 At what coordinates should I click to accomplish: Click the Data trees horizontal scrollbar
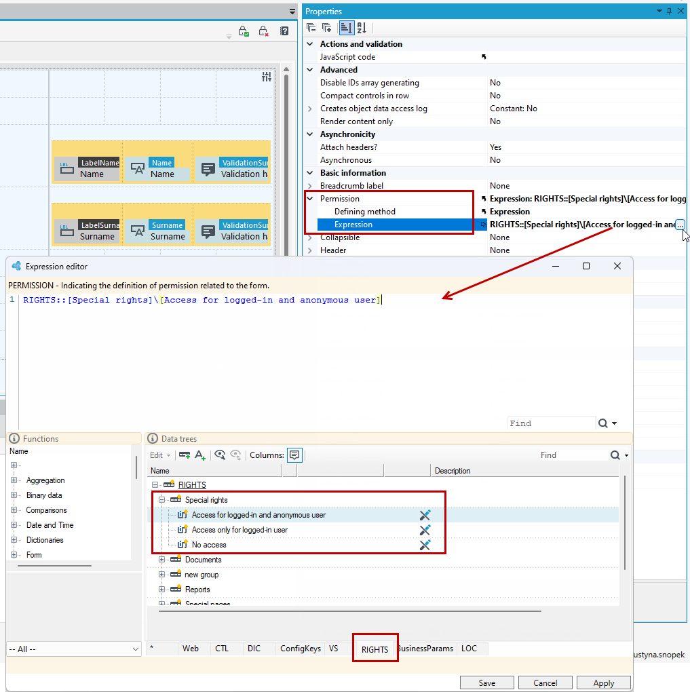(x=349, y=611)
